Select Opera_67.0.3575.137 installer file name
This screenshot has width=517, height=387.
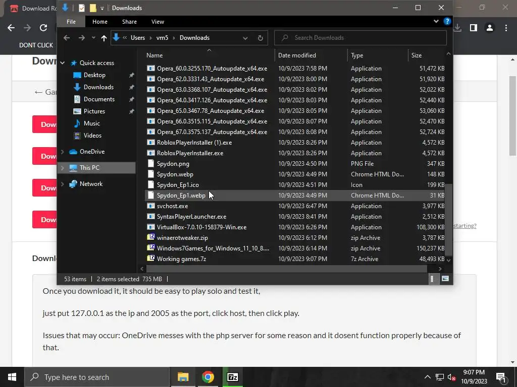[212, 132]
